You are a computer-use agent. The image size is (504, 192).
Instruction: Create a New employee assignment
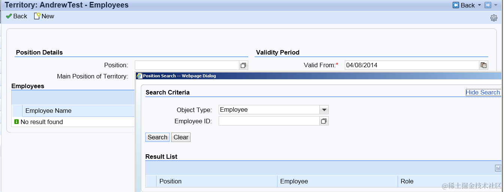click(x=44, y=16)
